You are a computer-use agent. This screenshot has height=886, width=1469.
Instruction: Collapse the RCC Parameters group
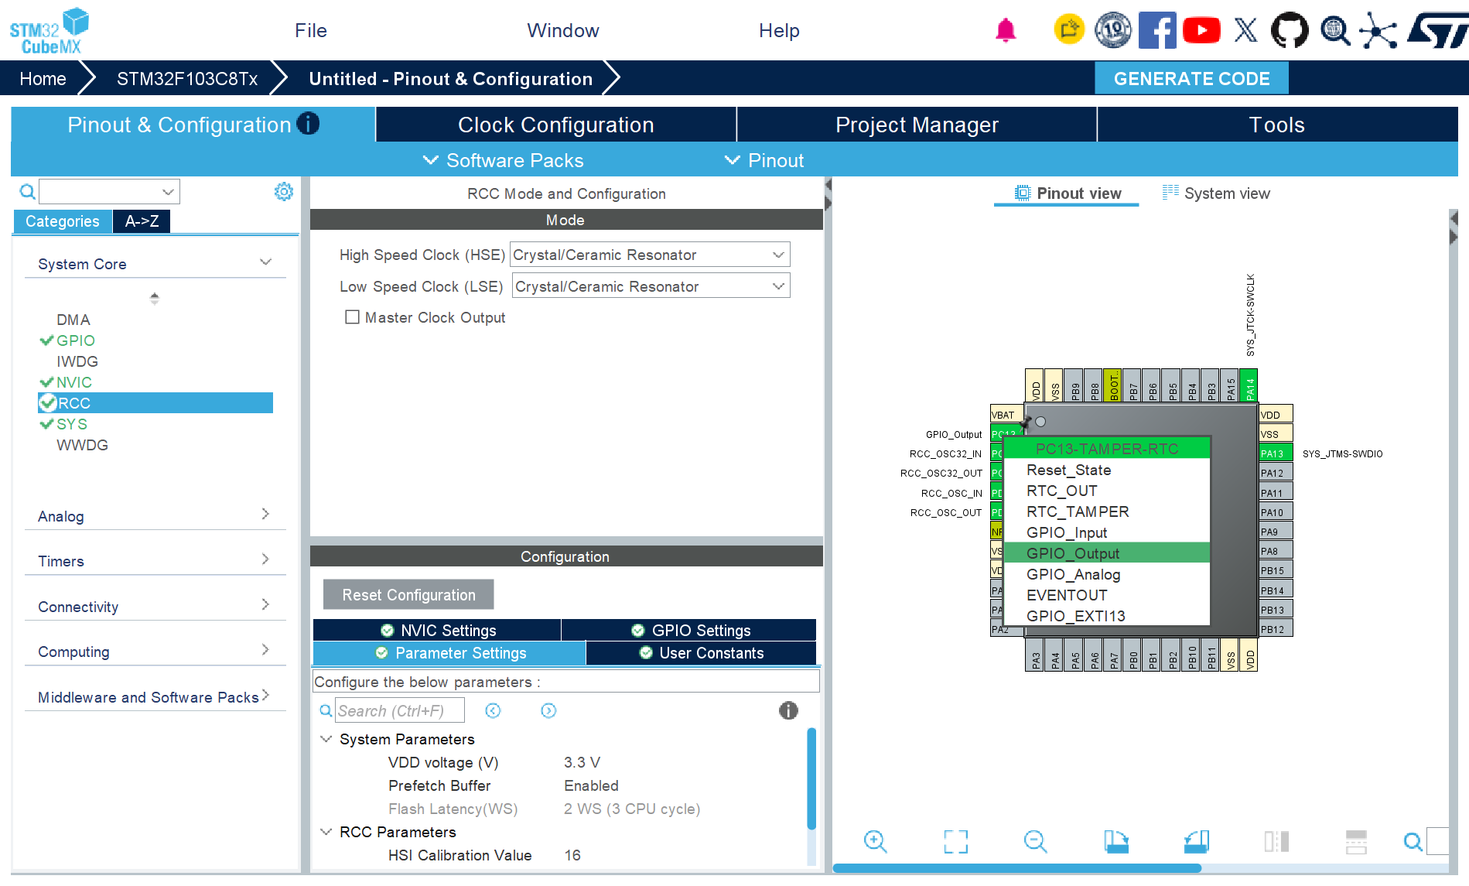click(326, 832)
